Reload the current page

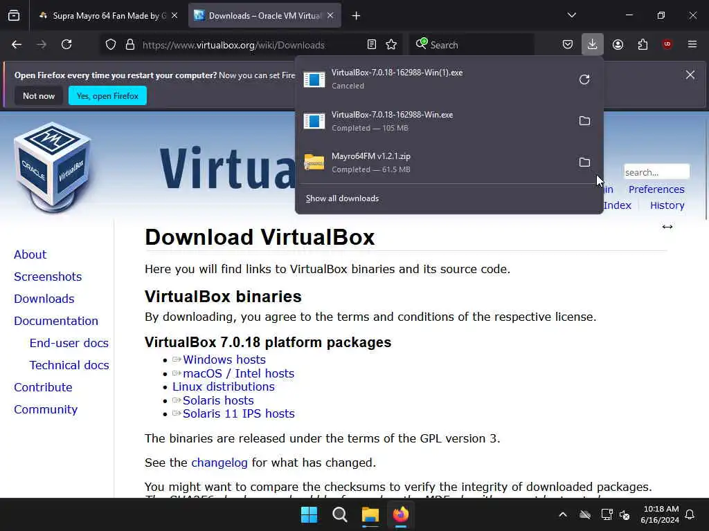(x=66, y=45)
